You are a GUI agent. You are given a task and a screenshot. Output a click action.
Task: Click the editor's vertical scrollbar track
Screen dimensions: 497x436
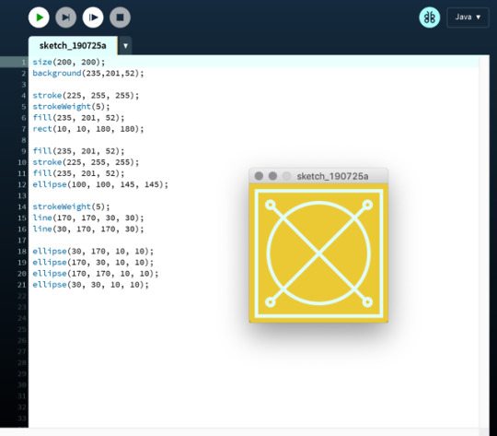click(484, 242)
